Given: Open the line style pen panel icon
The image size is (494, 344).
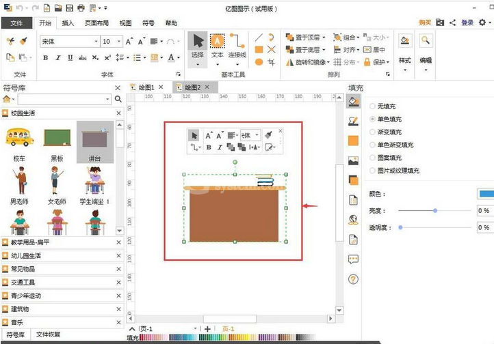Looking at the screenshot, I should (353, 121).
